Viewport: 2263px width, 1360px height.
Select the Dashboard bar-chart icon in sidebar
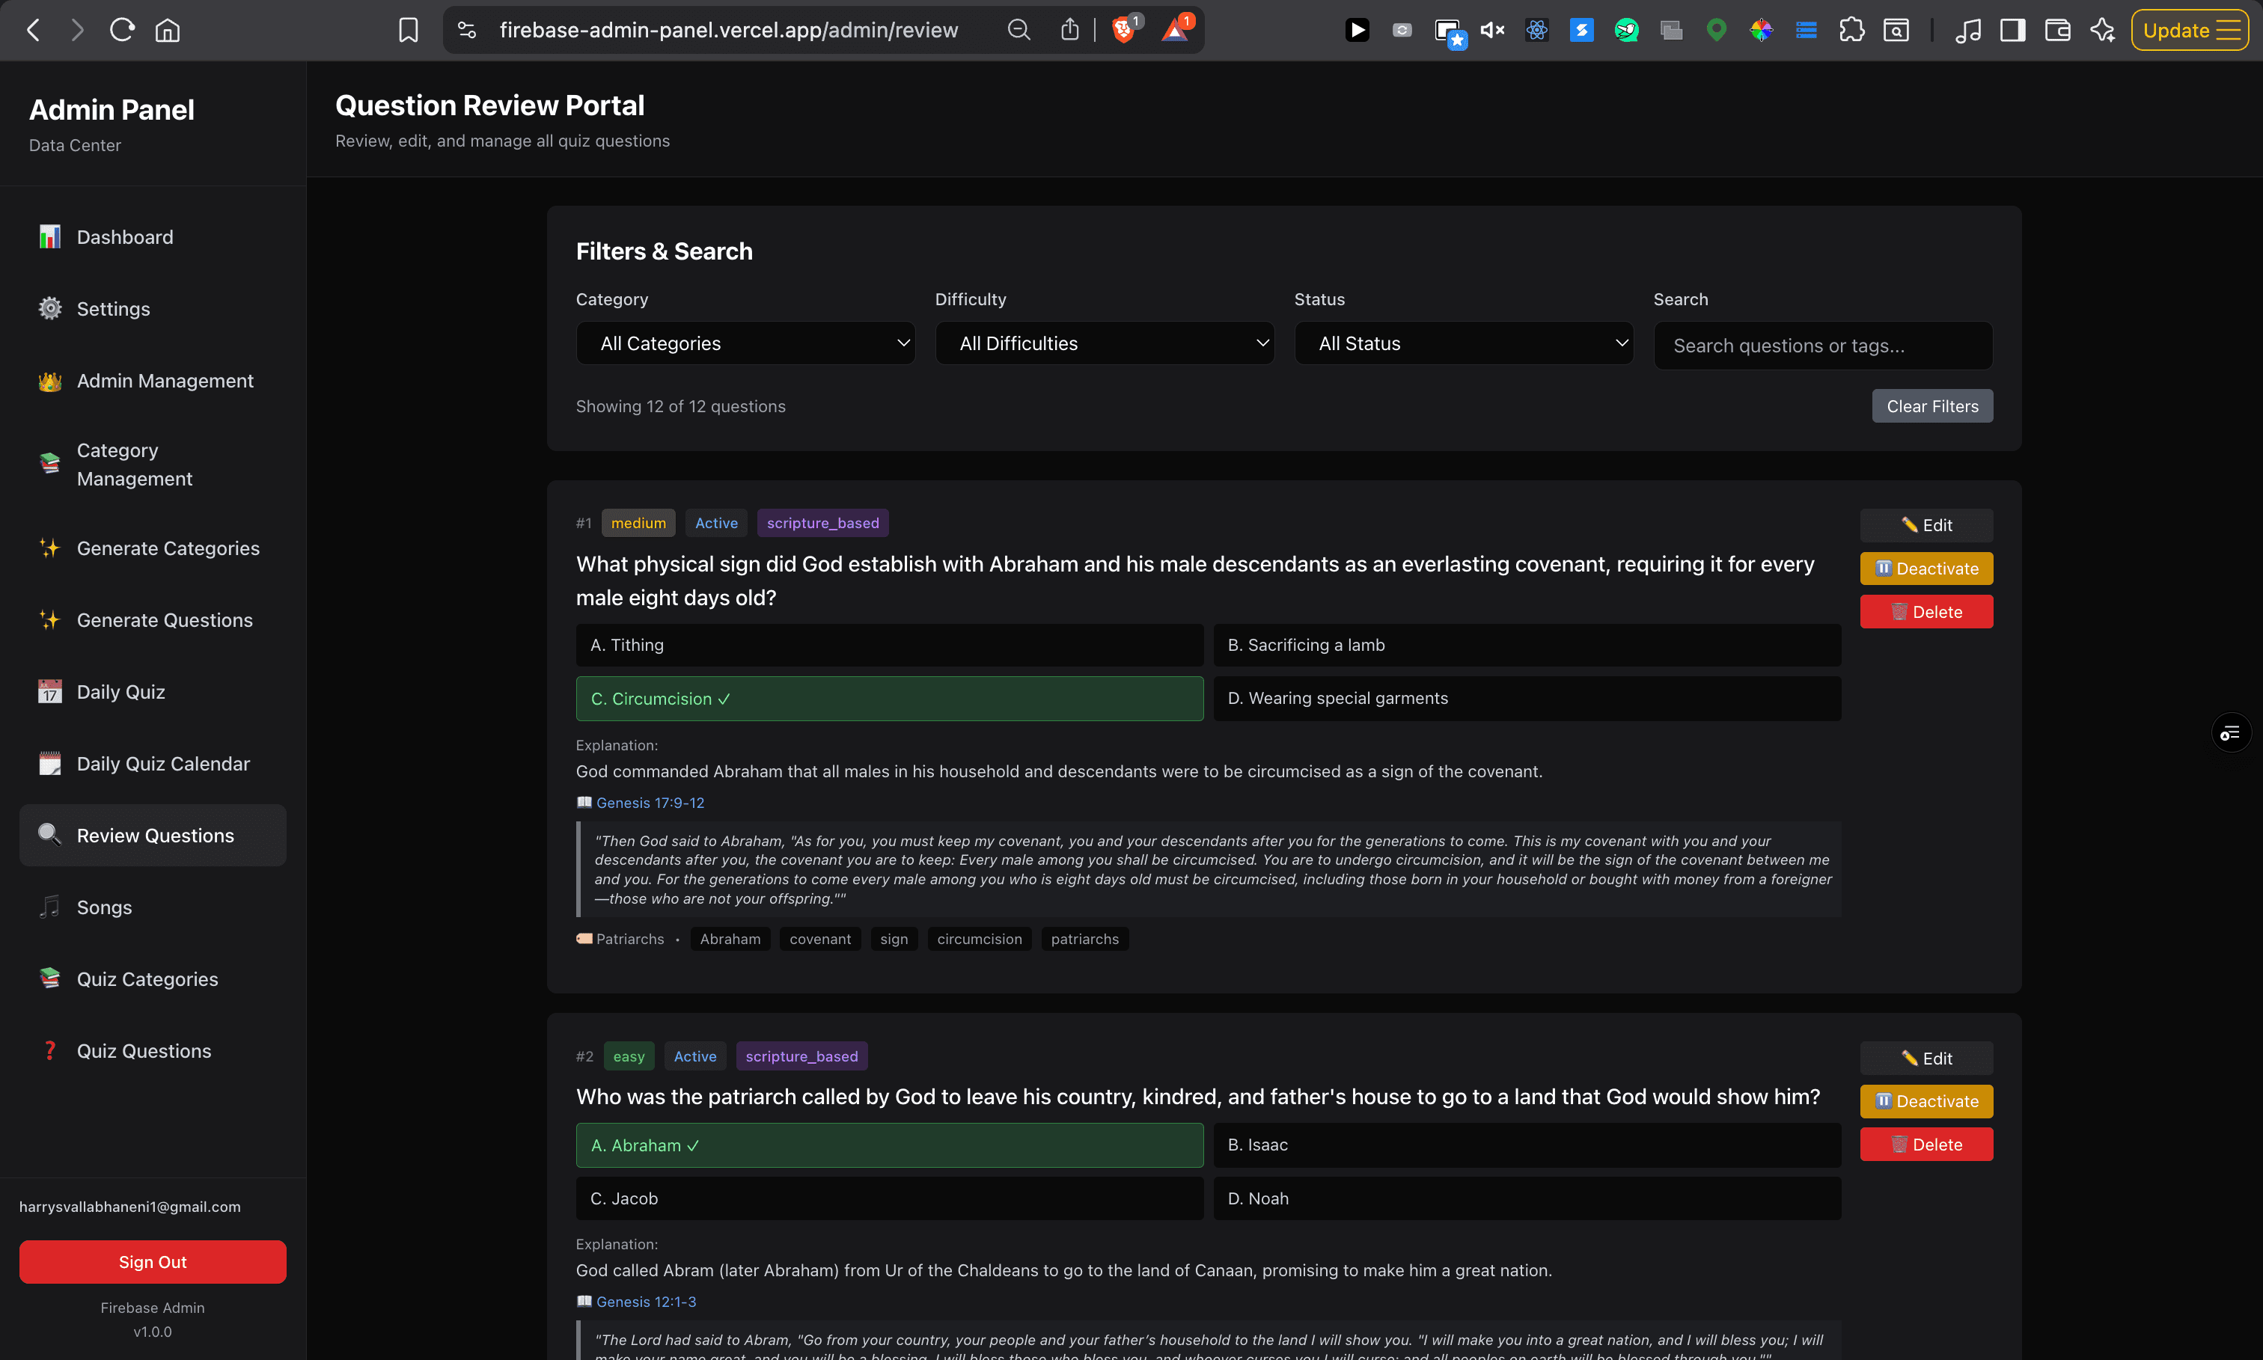(x=49, y=236)
